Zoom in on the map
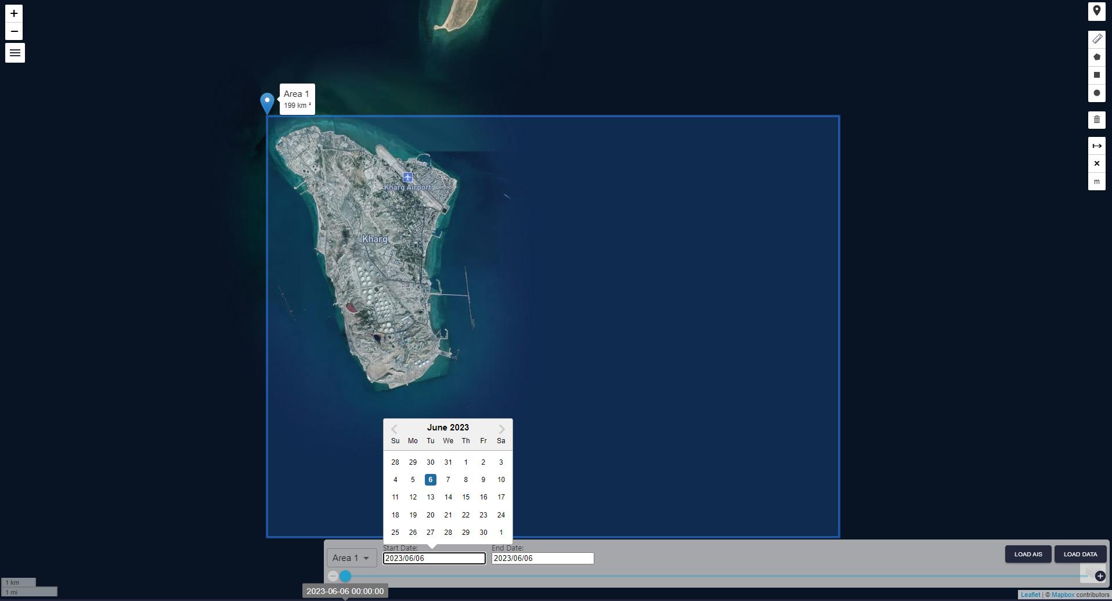This screenshot has width=1112, height=601. click(14, 13)
